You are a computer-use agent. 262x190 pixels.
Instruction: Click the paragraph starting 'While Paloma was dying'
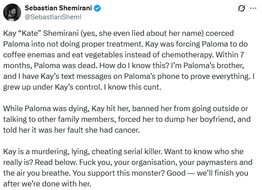point(127,119)
